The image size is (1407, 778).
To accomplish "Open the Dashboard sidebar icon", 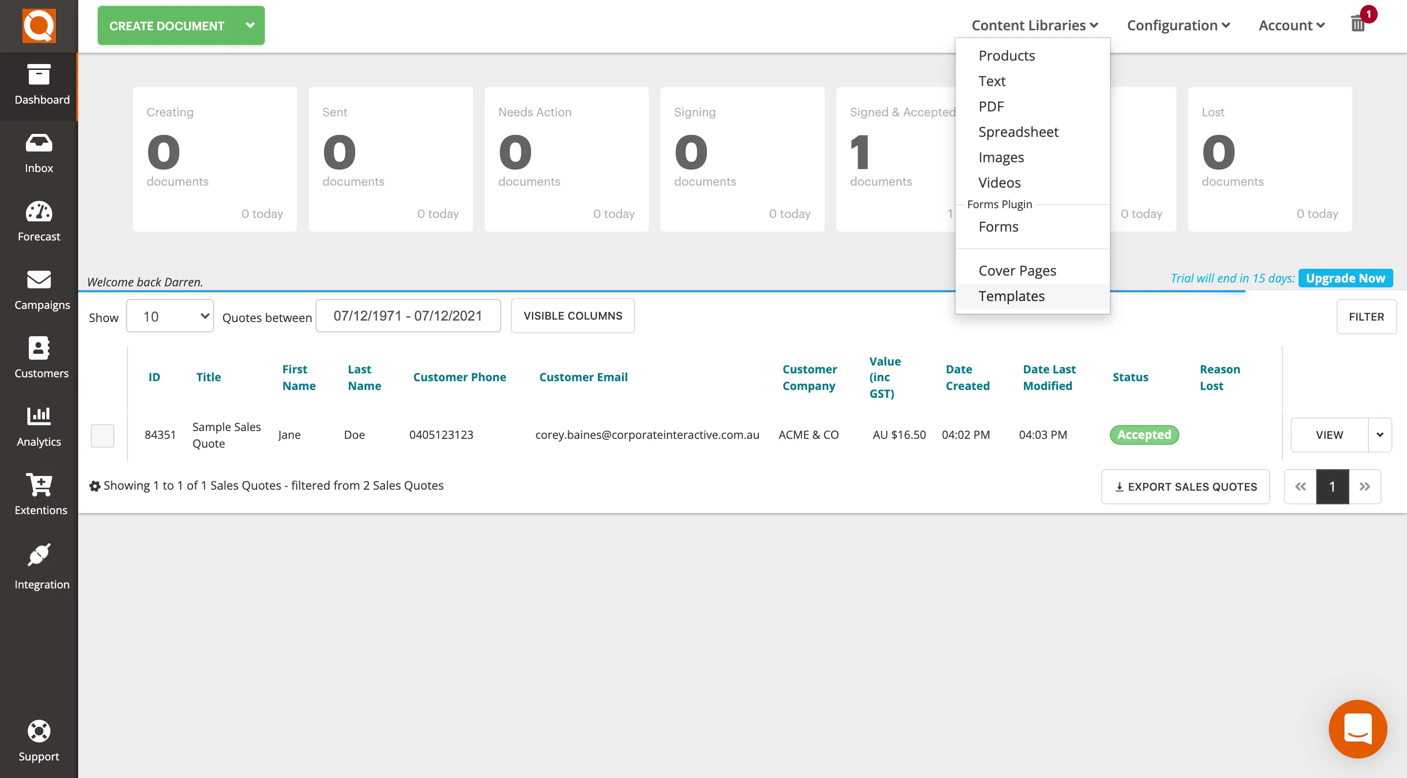I will 39,85.
